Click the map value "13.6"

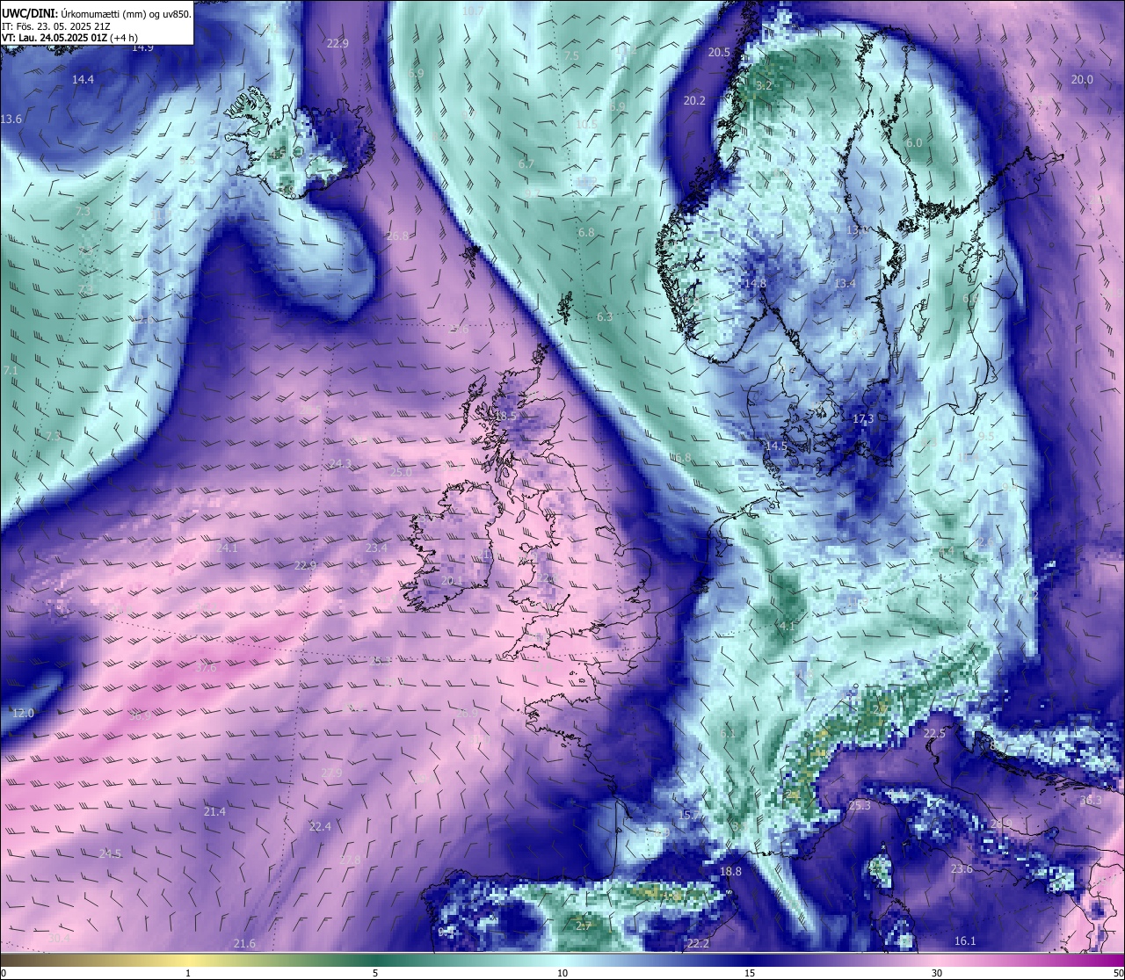(x=11, y=119)
